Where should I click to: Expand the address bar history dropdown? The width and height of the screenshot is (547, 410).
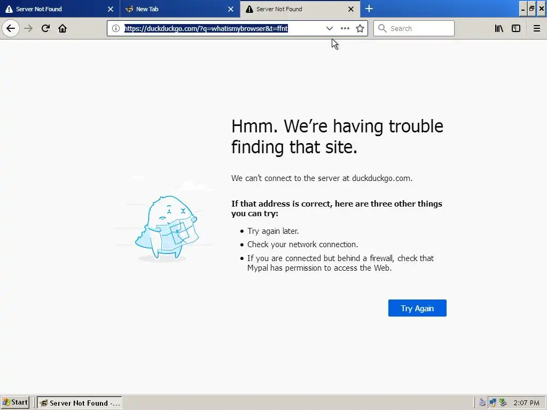point(329,28)
